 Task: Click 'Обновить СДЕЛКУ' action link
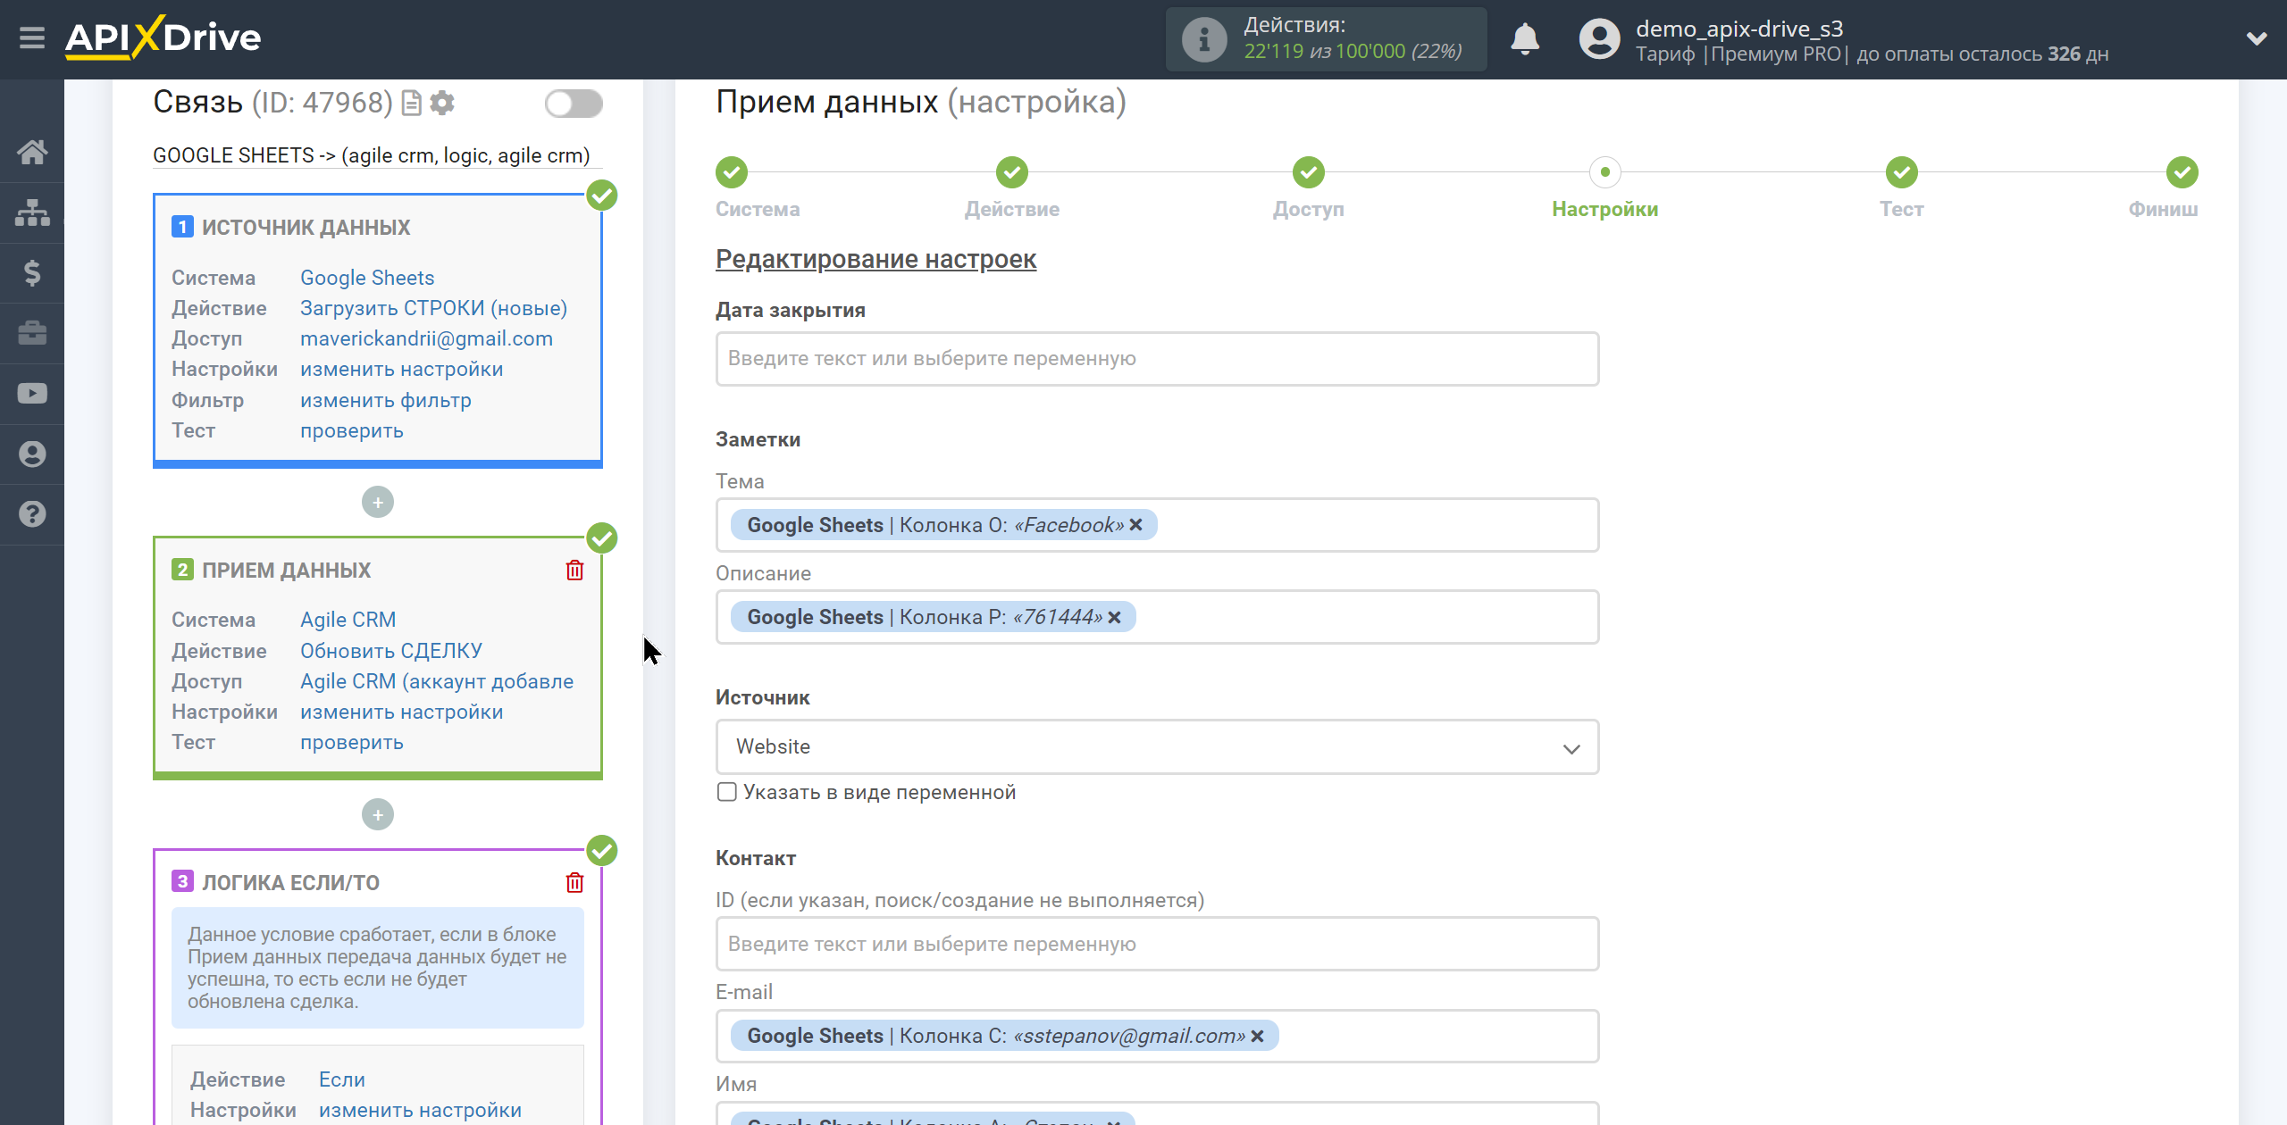pos(391,651)
